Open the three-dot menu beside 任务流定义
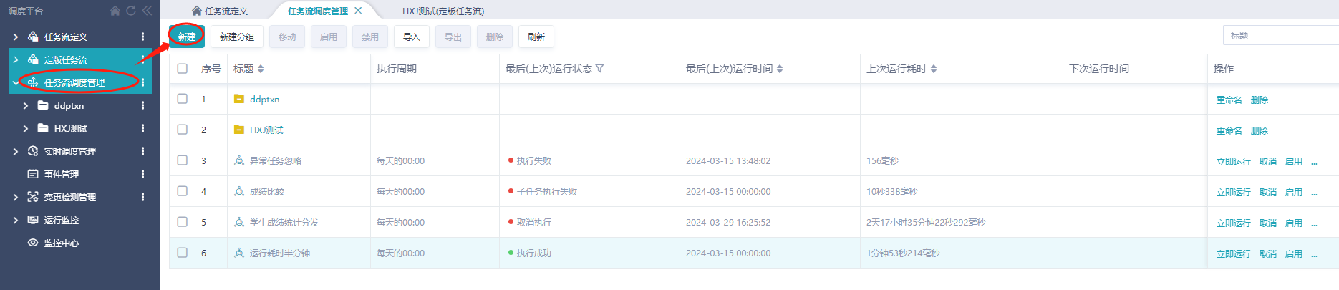This screenshot has height=290, width=1339. coord(142,37)
